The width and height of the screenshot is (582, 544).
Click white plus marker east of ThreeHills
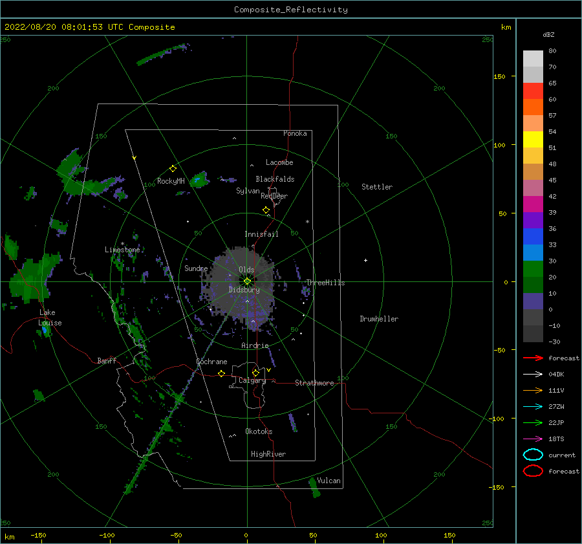coord(365,260)
